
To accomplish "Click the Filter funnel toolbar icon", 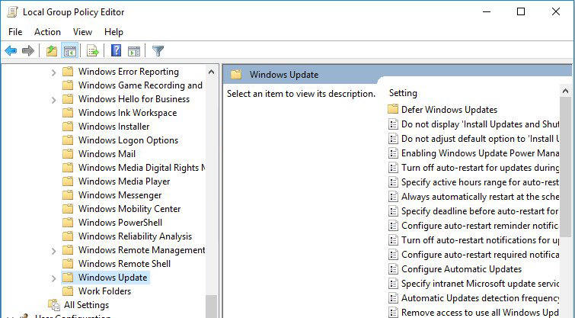I will (x=158, y=50).
